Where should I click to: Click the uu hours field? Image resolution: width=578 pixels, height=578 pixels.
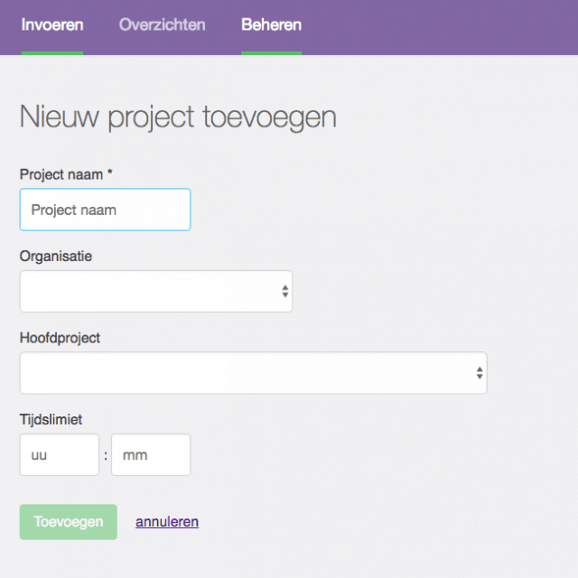(x=60, y=454)
